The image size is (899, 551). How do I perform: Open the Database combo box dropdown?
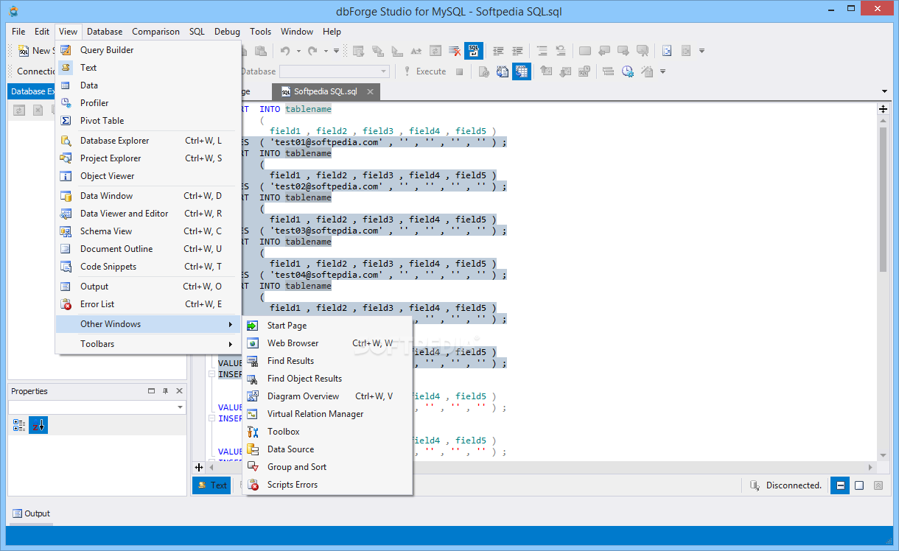[384, 71]
